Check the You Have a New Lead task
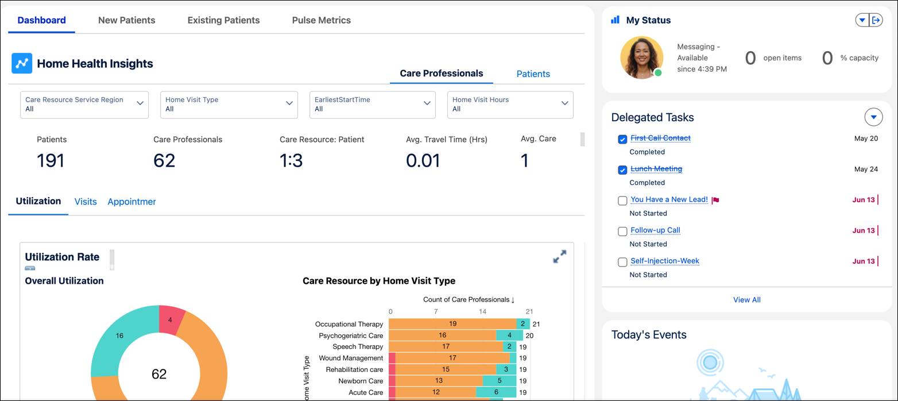898x401 pixels. (x=622, y=200)
